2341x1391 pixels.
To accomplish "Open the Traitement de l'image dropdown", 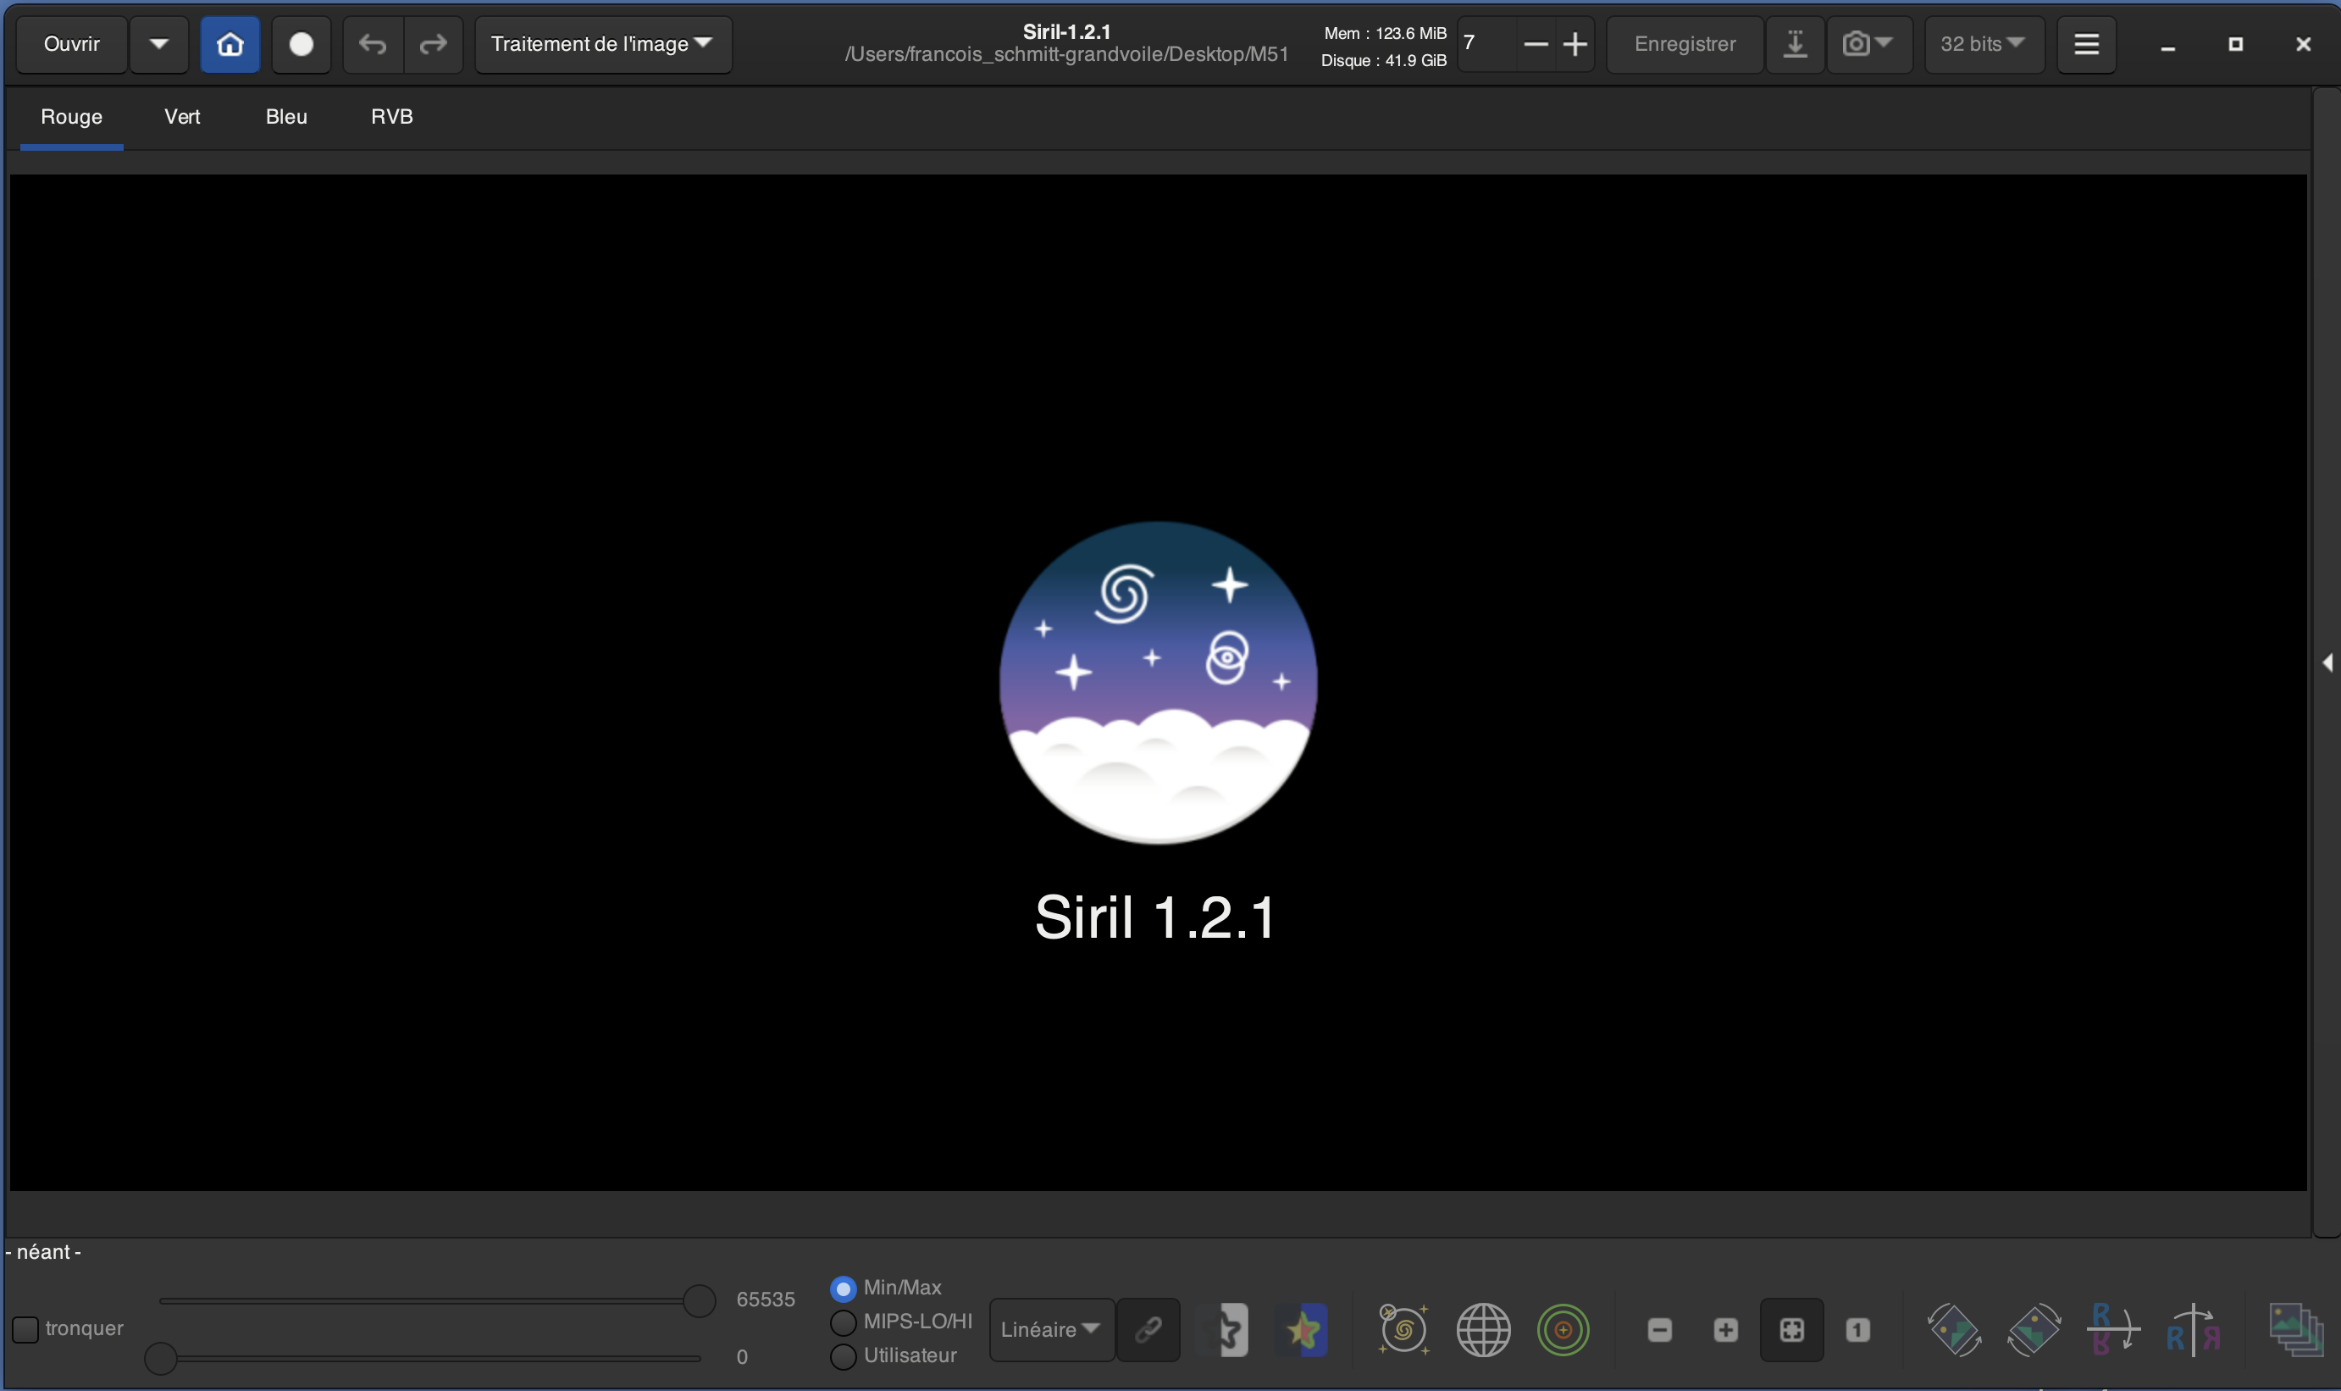I will [x=602, y=44].
